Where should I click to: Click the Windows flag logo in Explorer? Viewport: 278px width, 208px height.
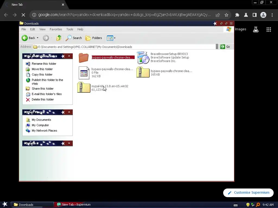click(x=229, y=29)
